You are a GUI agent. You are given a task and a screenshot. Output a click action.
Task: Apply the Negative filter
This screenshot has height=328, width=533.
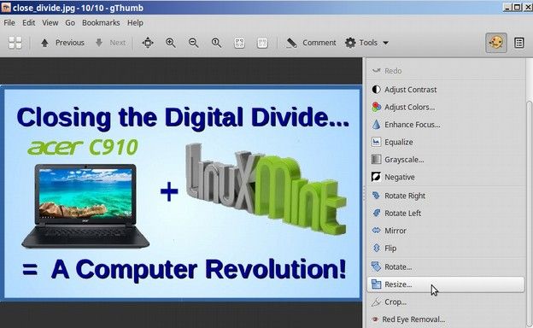point(400,177)
